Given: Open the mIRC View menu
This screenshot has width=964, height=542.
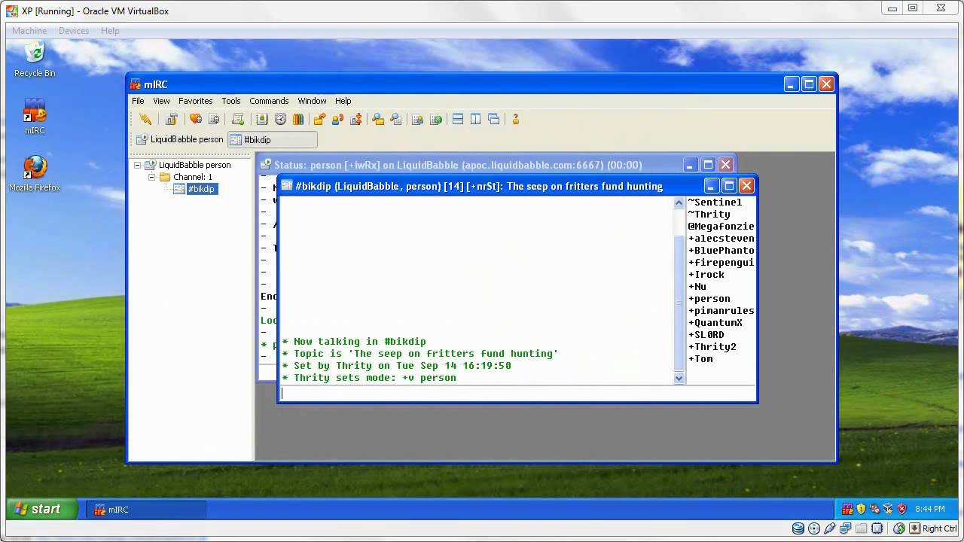Looking at the screenshot, I should (161, 101).
